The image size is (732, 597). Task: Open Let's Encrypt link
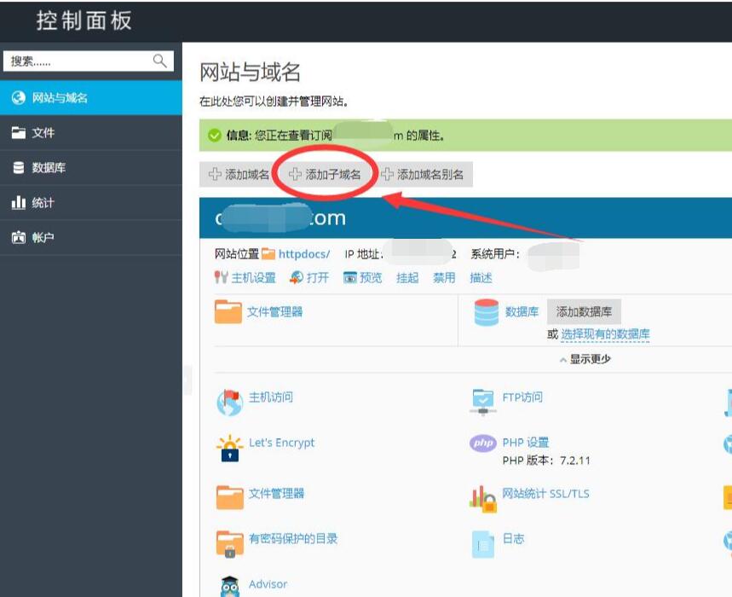tap(282, 443)
